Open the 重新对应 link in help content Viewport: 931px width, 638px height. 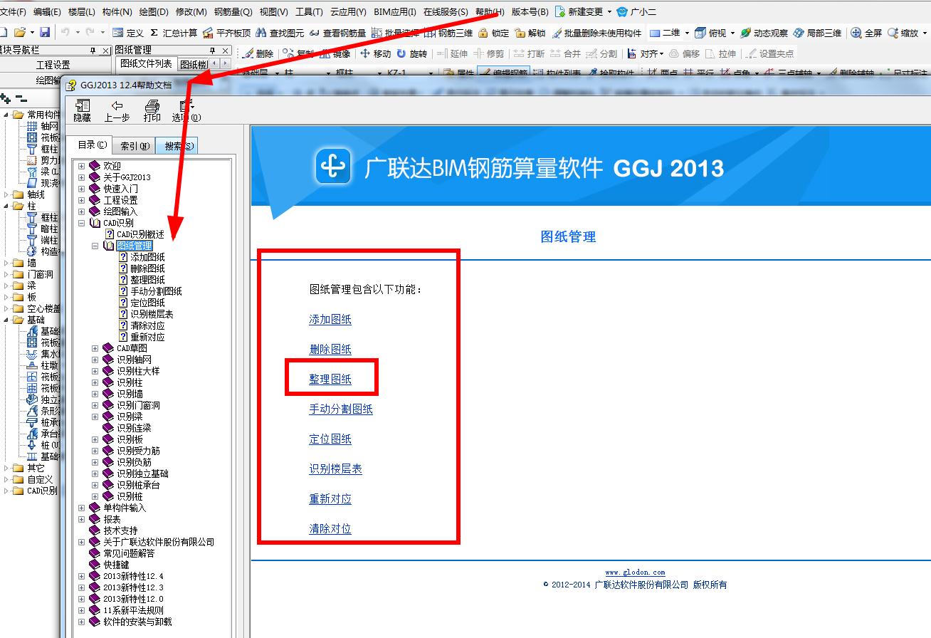(x=330, y=499)
